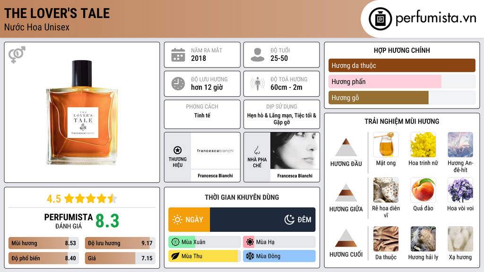
Task: Click the orange Ngày daytime segment
Action: (x=189, y=220)
